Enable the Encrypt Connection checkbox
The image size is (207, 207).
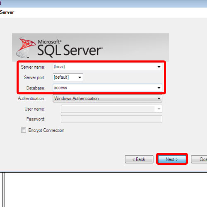pos(23,130)
